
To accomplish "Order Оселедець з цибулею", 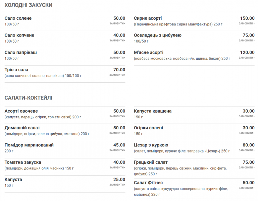I will [246, 41].
